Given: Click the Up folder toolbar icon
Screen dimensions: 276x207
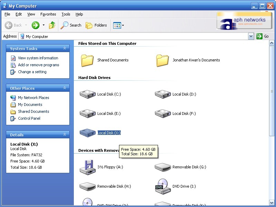Looking at the screenshot, I should [52, 25].
